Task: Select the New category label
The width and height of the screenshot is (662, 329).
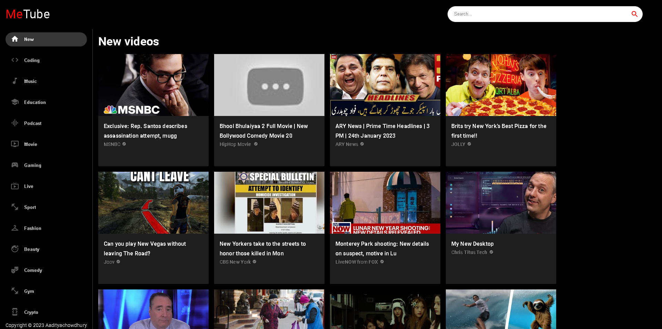Action: tap(29, 39)
